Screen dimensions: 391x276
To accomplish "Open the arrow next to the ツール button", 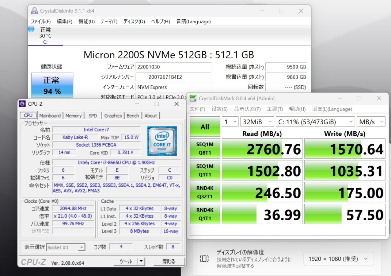I will (x=141, y=261).
